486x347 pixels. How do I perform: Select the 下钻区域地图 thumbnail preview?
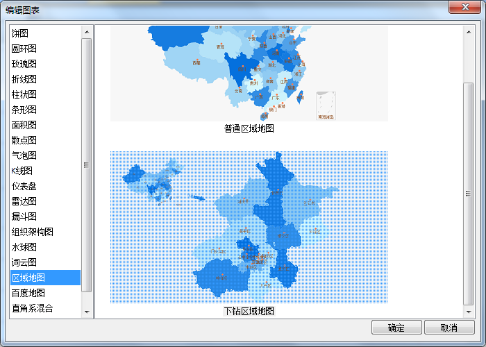(249, 227)
